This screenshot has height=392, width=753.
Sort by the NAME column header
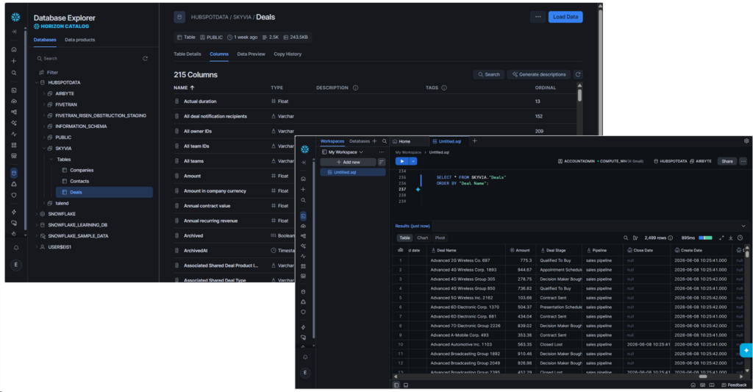pyautogui.click(x=184, y=88)
